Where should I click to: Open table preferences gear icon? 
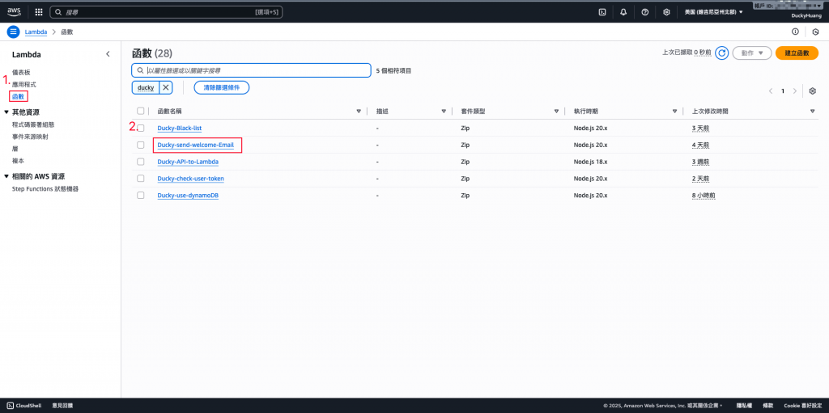813,91
